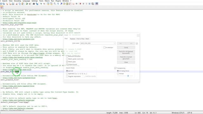Screen dimensions: 203x114
Task: Click Find All in All Opened Documents
Action: [126, 52]
